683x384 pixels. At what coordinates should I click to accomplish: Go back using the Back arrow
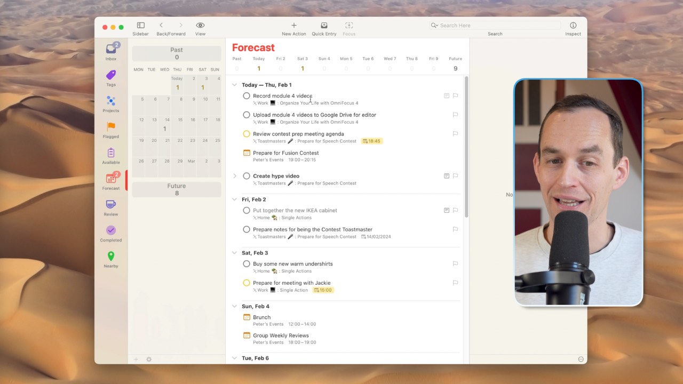pyautogui.click(x=161, y=26)
